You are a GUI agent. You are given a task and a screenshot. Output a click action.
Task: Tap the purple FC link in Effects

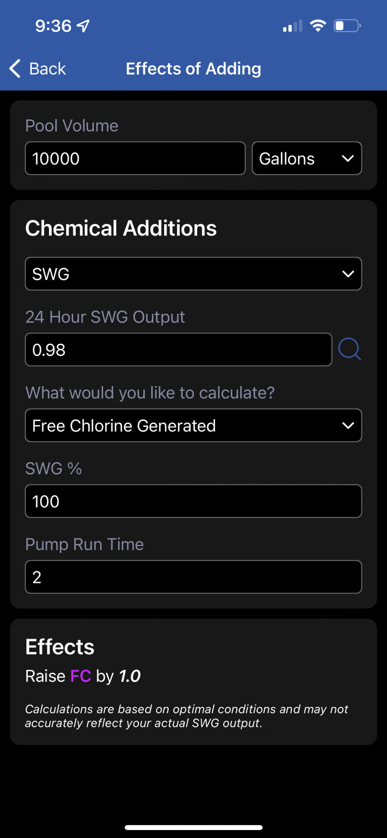[x=81, y=676]
